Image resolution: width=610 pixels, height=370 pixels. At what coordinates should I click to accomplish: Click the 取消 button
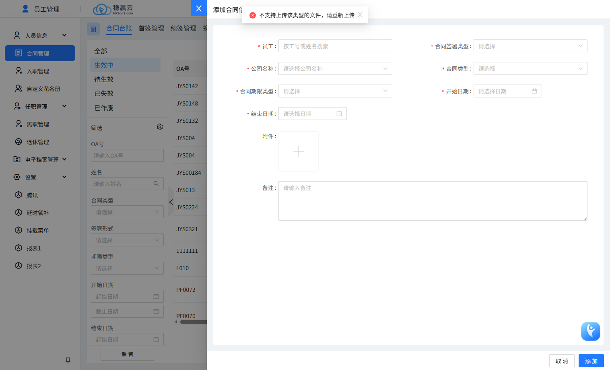(562, 361)
